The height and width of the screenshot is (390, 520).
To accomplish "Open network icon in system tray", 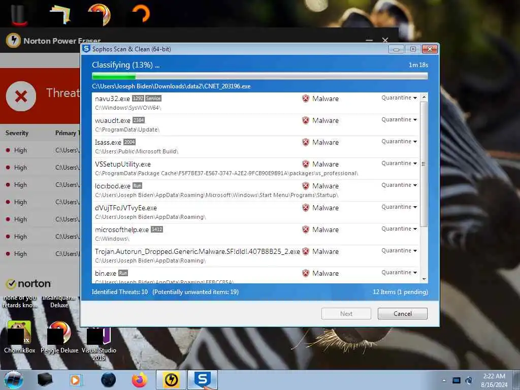I will [457, 380].
